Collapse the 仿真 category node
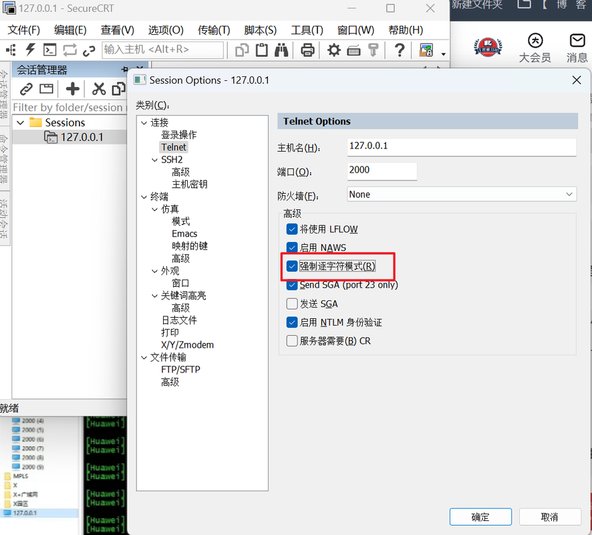592x535 pixels. click(x=154, y=209)
